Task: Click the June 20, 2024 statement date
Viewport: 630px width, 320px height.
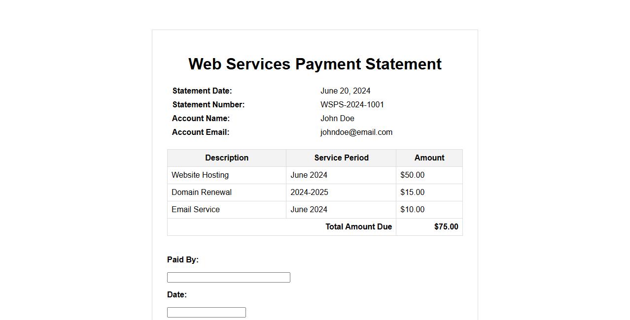Action: pyautogui.click(x=345, y=91)
